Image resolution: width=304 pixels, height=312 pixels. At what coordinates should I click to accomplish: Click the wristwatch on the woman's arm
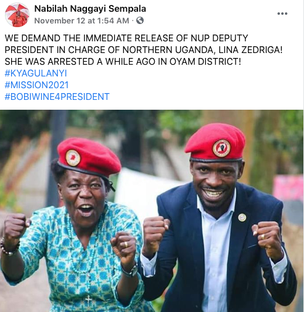coord(131,270)
